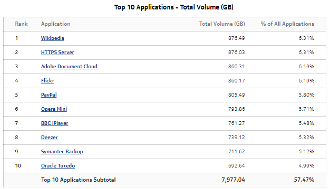
Task: Open the Oracle Tuxedo application link
Action: click(x=58, y=166)
